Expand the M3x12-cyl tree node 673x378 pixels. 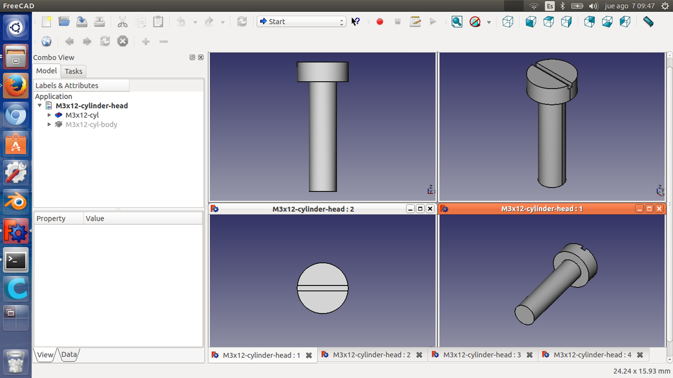49,115
